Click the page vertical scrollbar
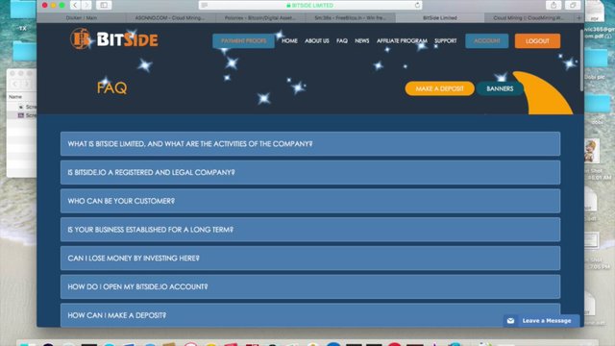This screenshot has width=615, height=346. point(581,60)
